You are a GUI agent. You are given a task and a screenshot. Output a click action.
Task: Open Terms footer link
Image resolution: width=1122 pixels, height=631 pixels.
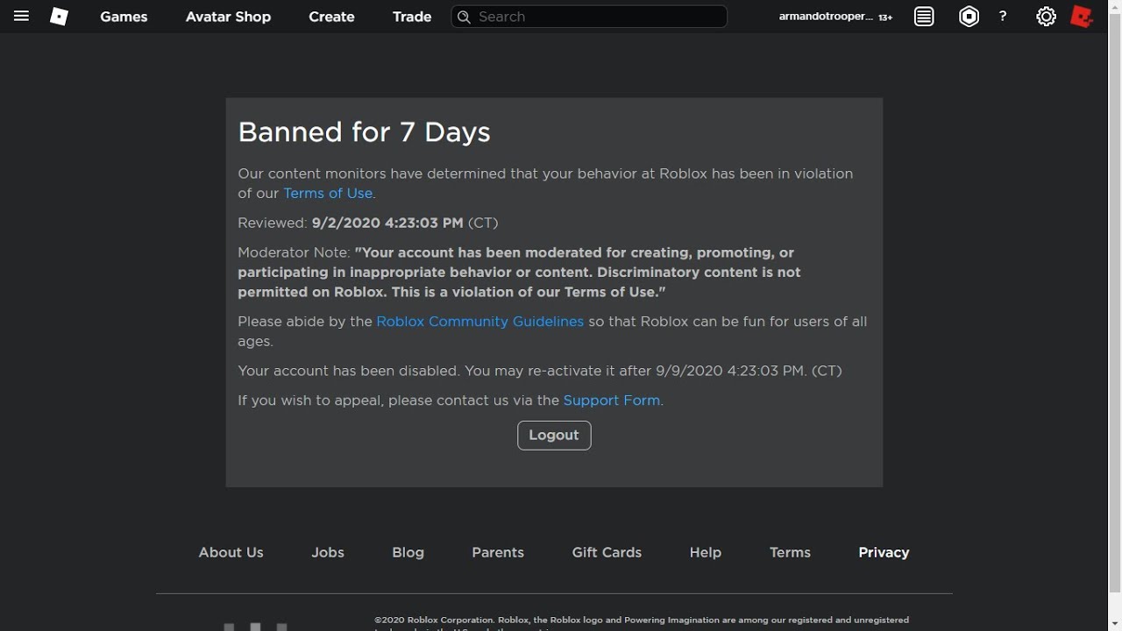coord(790,552)
